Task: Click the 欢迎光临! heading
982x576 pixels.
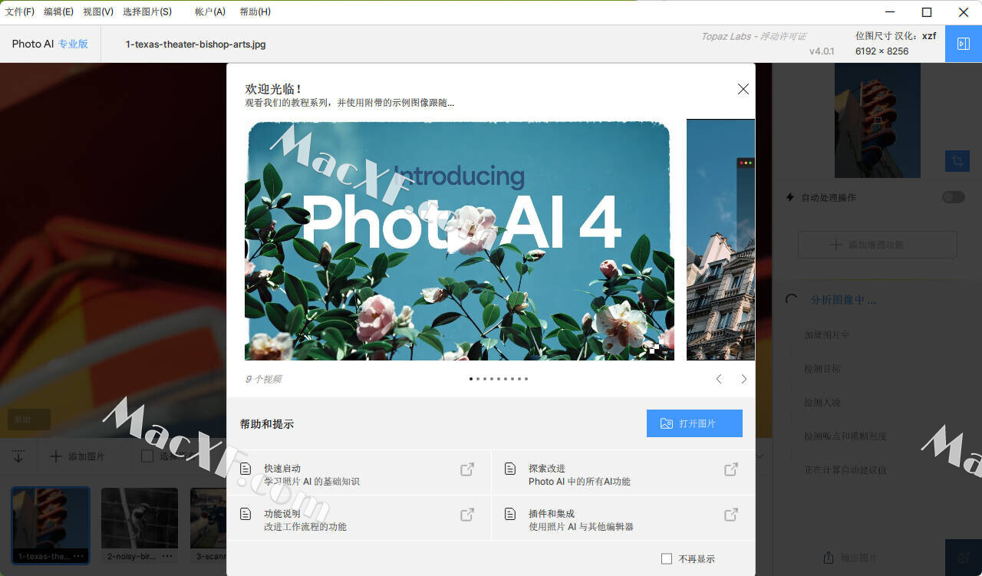Action: tap(273, 89)
